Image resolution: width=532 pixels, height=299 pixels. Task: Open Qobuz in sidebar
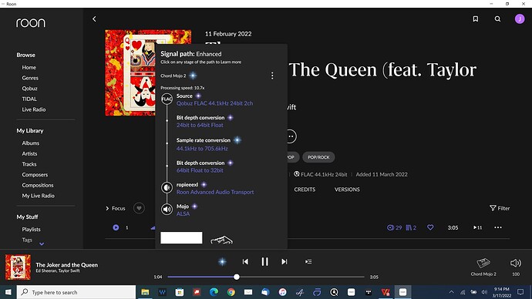coord(29,89)
